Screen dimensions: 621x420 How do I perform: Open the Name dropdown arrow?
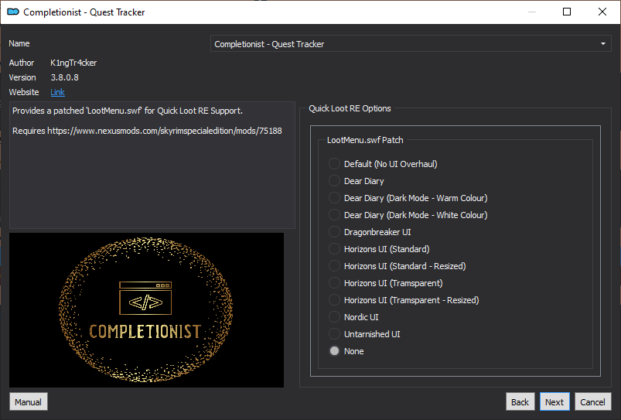pos(602,43)
